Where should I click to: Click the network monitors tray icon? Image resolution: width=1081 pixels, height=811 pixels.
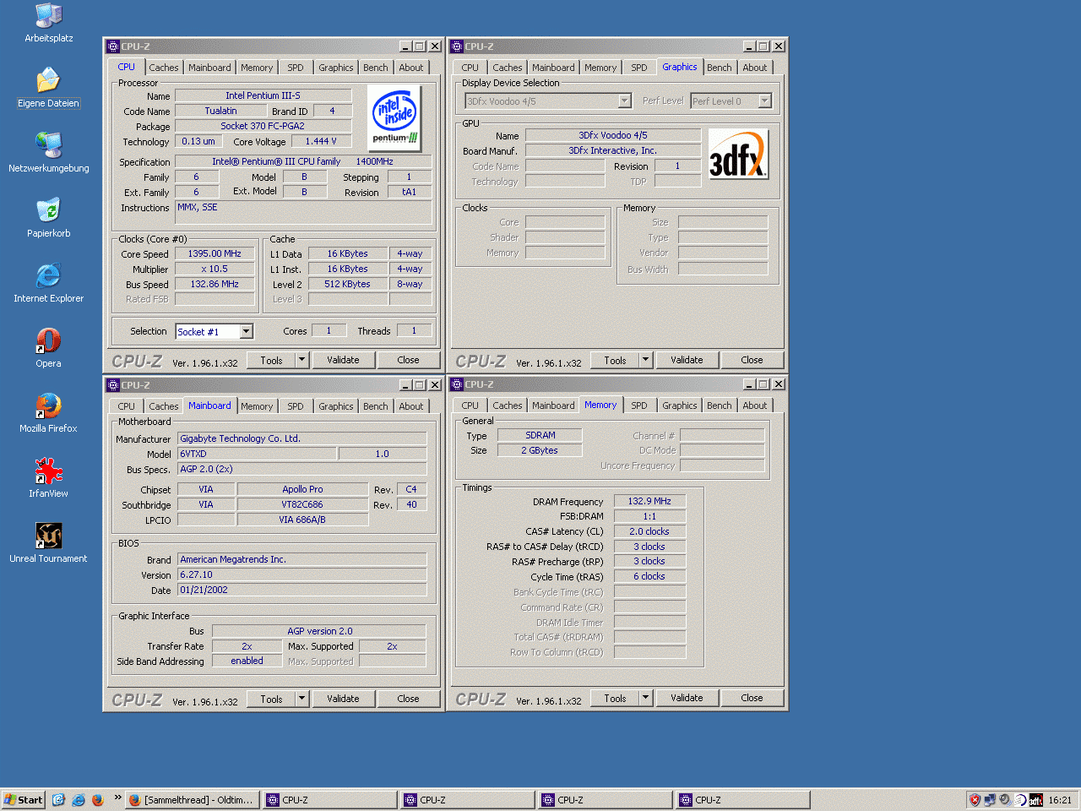(990, 800)
